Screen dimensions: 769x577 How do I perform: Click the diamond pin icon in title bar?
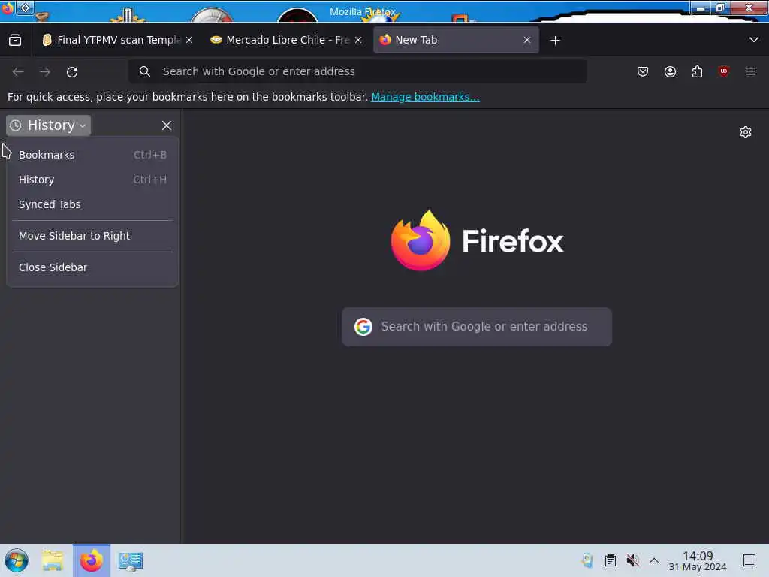25,8
